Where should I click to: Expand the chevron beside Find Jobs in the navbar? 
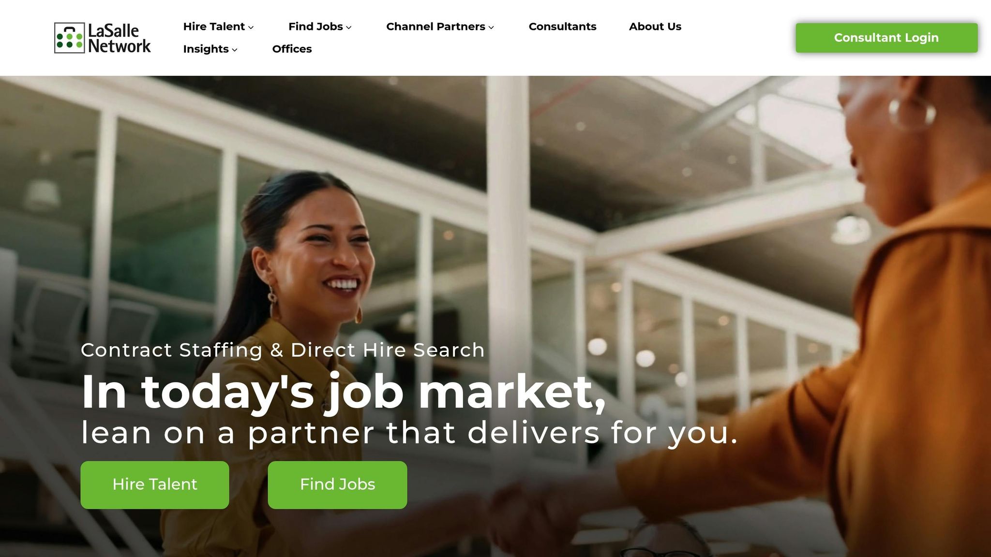pyautogui.click(x=349, y=28)
